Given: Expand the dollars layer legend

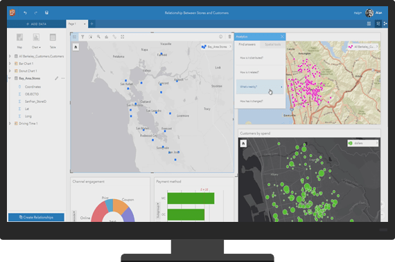Looking at the screenshot, I should click(377, 143).
